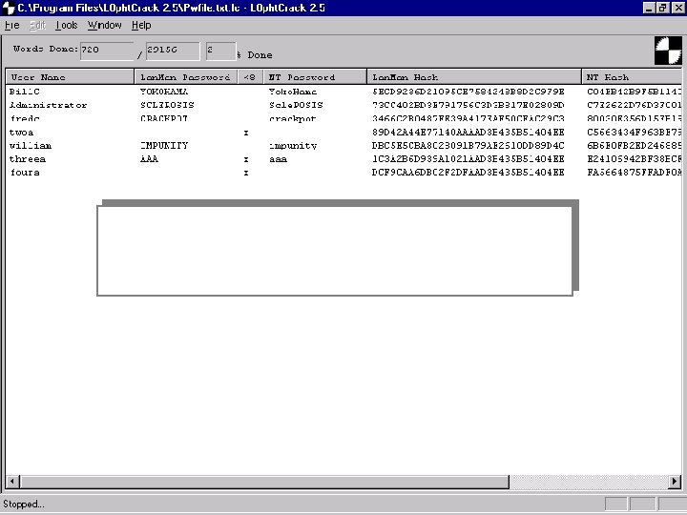Click NT hash for foura row

click(634, 173)
